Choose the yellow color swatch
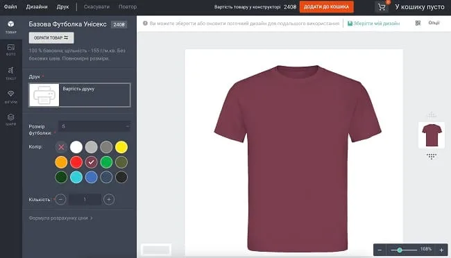Image resolution: width=451 pixels, height=258 pixels. tap(121, 147)
